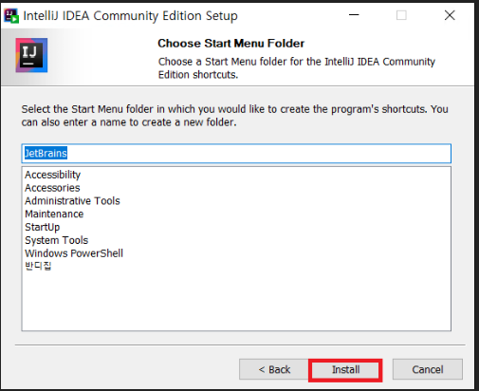Select the Windows PowerShell folder
Image resolution: width=479 pixels, height=391 pixels.
click(x=74, y=253)
